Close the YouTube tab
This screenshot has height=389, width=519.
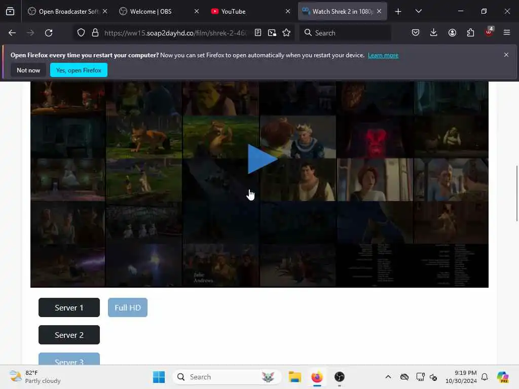click(x=288, y=11)
